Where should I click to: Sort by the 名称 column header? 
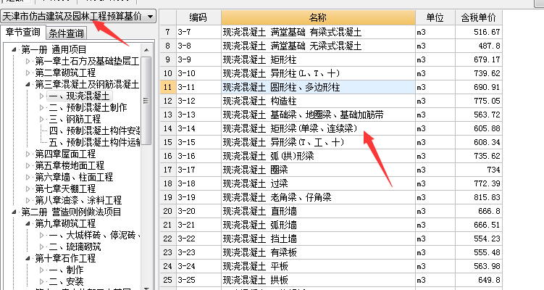tap(318, 17)
